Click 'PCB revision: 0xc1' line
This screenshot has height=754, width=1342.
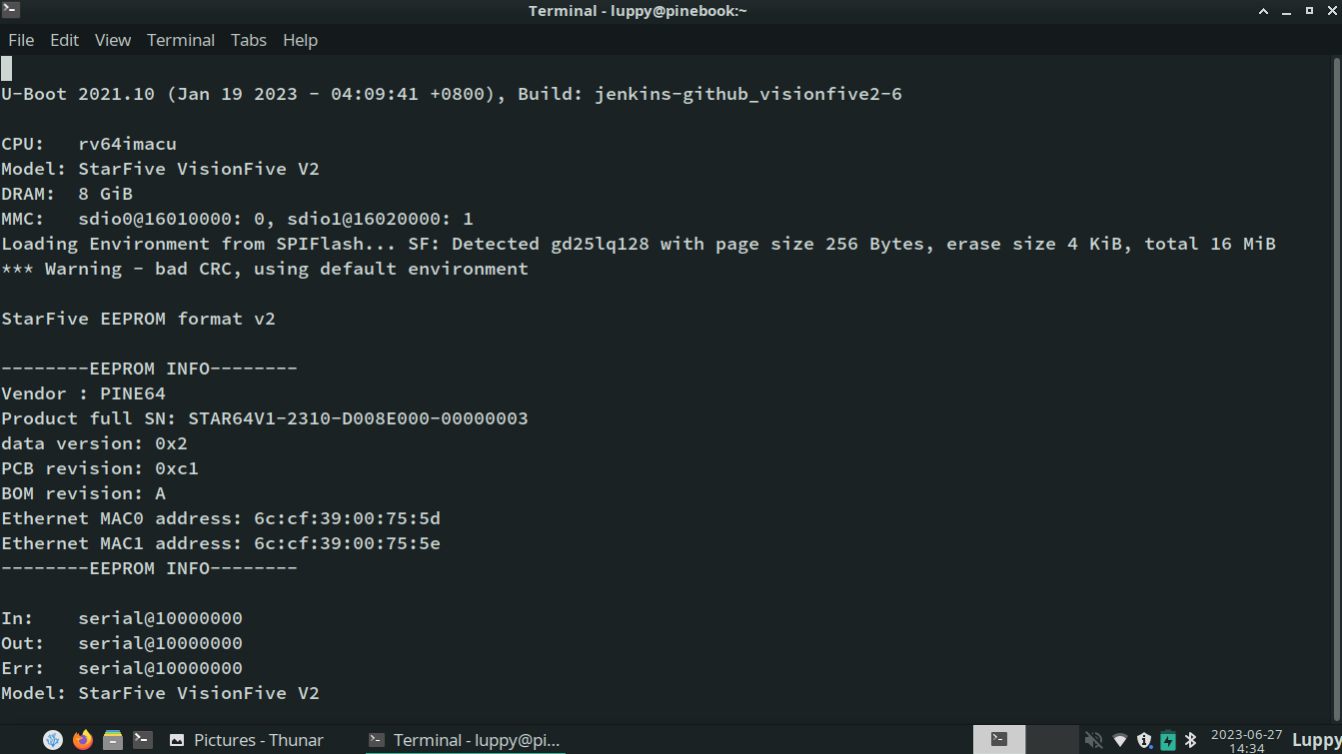click(x=100, y=468)
